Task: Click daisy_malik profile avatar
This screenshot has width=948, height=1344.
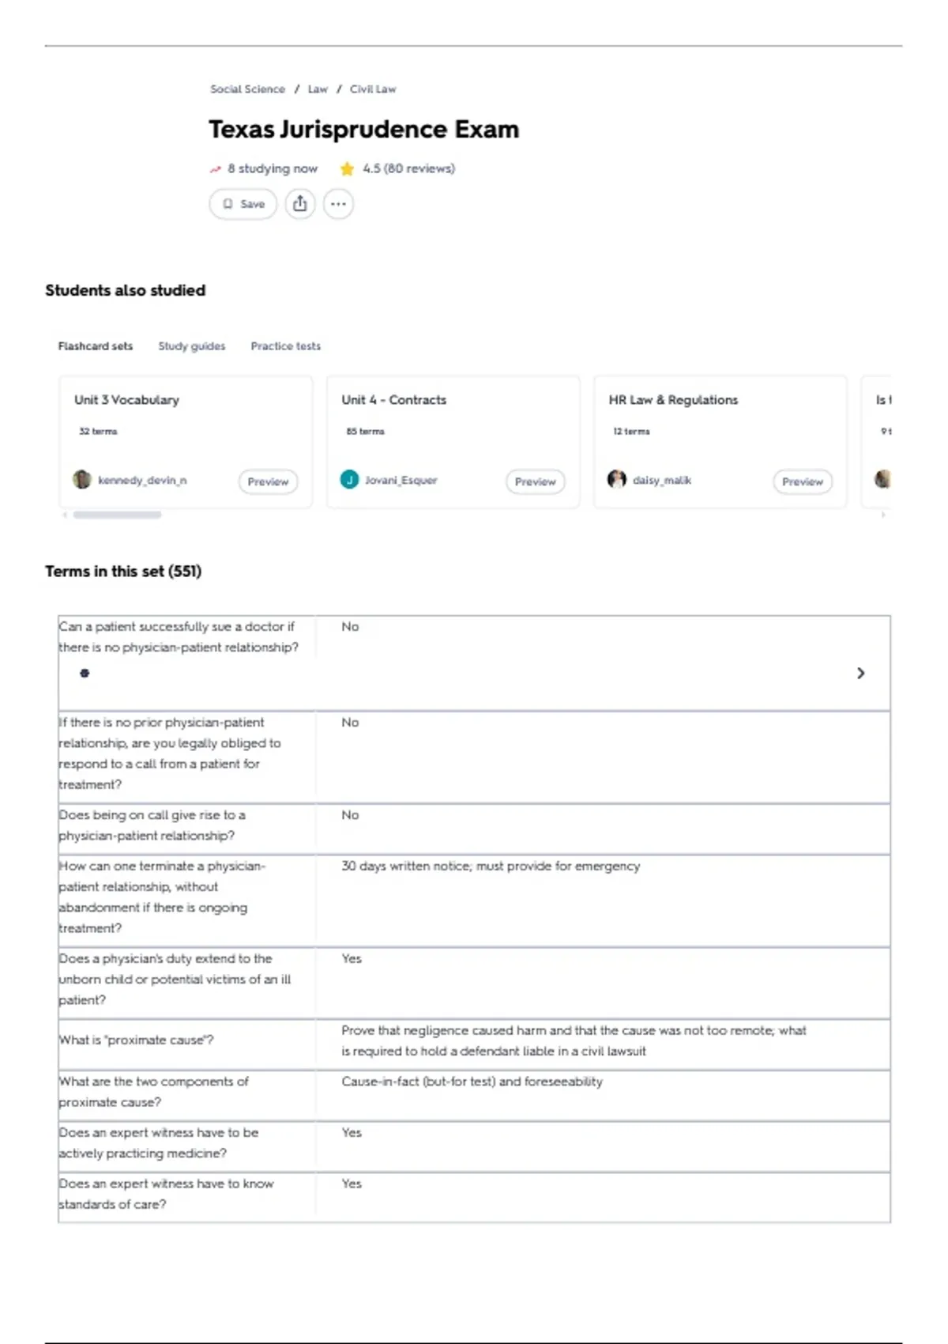Action: tap(616, 479)
